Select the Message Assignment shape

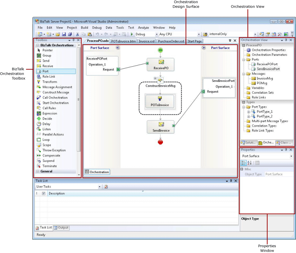[x=56, y=87]
